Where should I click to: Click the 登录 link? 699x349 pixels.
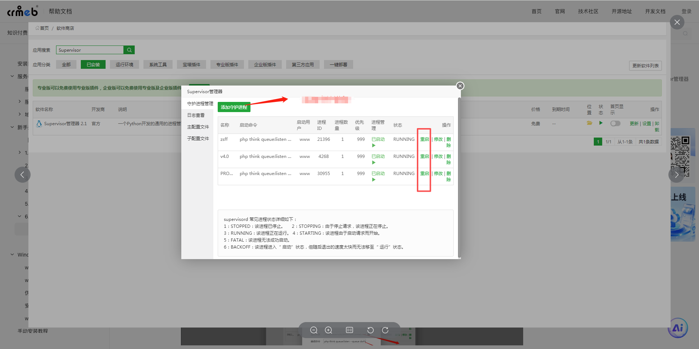point(686,11)
